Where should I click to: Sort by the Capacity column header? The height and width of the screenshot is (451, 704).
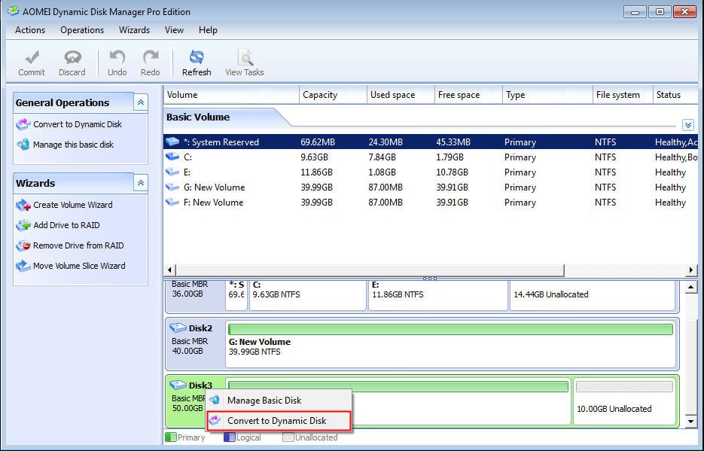click(320, 95)
